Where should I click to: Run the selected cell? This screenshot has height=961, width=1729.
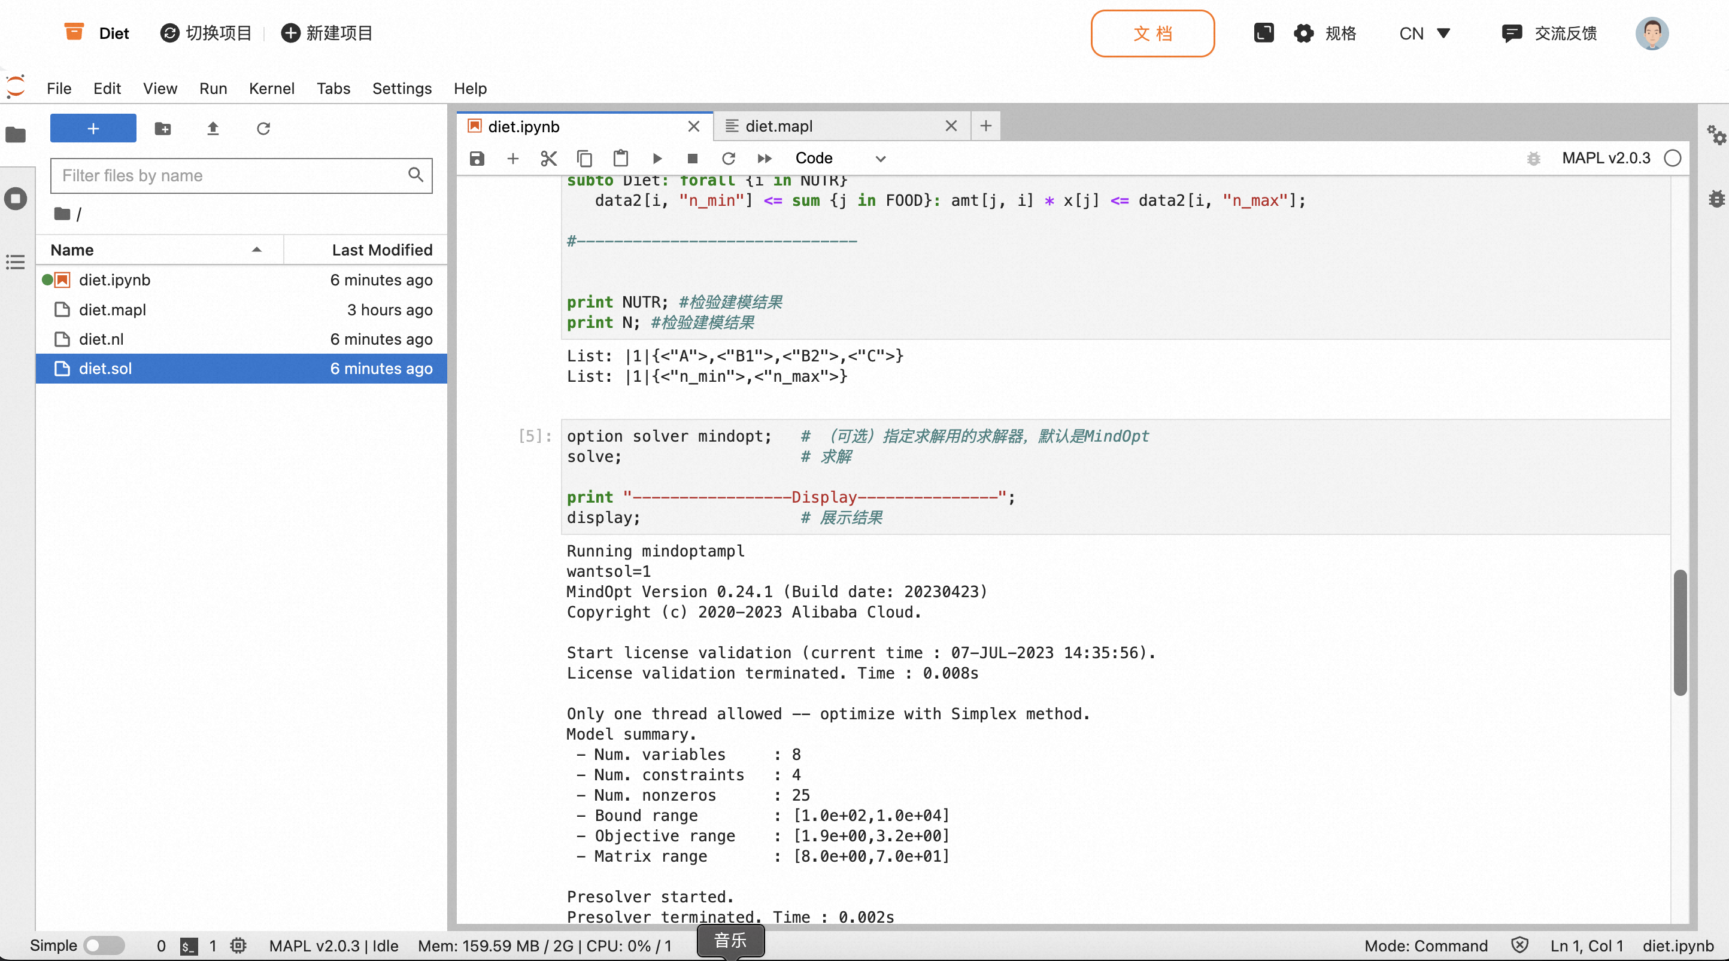coord(656,159)
